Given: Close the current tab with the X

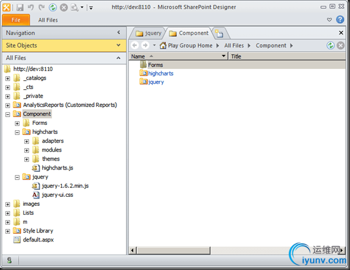Looking at the screenshot, I should 341,33.
